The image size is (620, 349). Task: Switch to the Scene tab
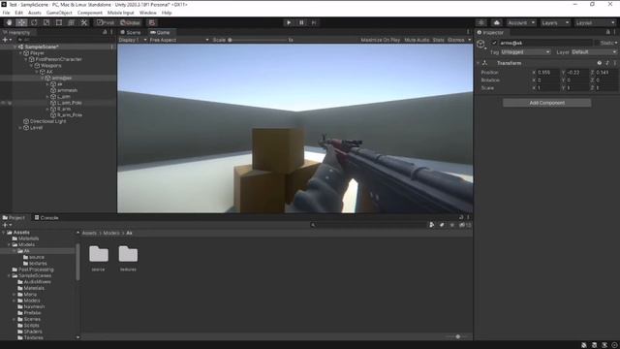[x=131, y=32]
